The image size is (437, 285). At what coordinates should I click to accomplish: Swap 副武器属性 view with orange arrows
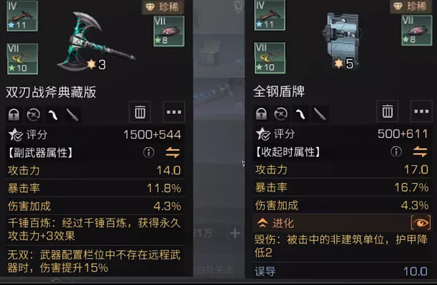pyautogui.click(x=173, y=152)
